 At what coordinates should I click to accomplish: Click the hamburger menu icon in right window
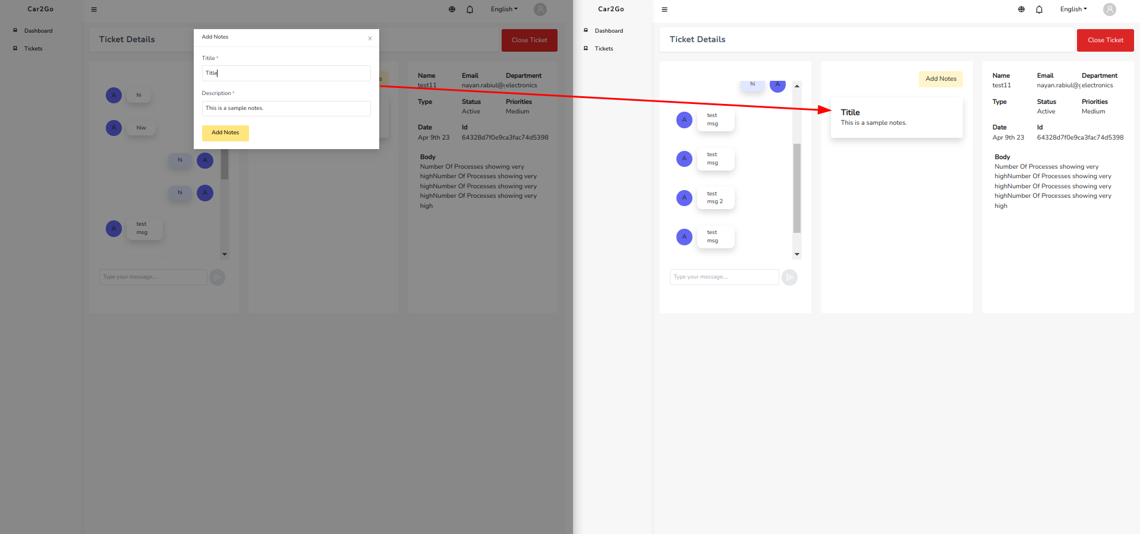pyautogui.click(x=665, y=10)
